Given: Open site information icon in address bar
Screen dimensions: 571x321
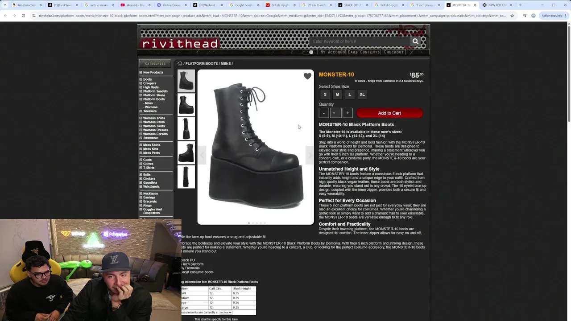Looking at the screenshot, I should click(x=34, y=16).
